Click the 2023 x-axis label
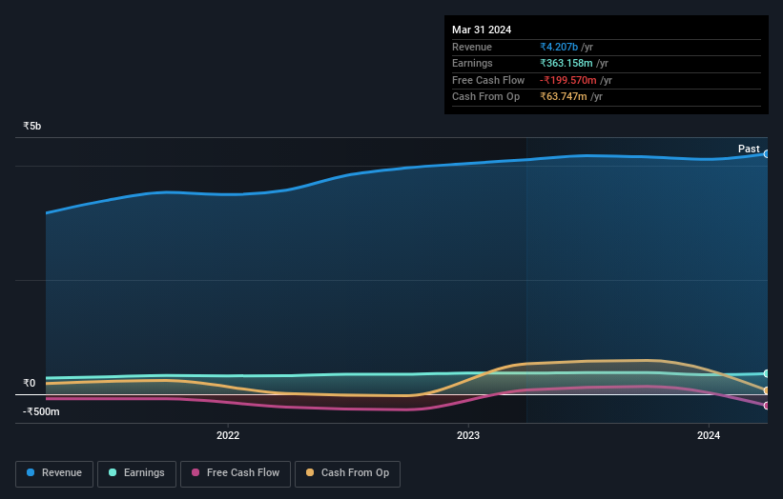The height and width of the screenshot is (499, 783). [468, 435]
